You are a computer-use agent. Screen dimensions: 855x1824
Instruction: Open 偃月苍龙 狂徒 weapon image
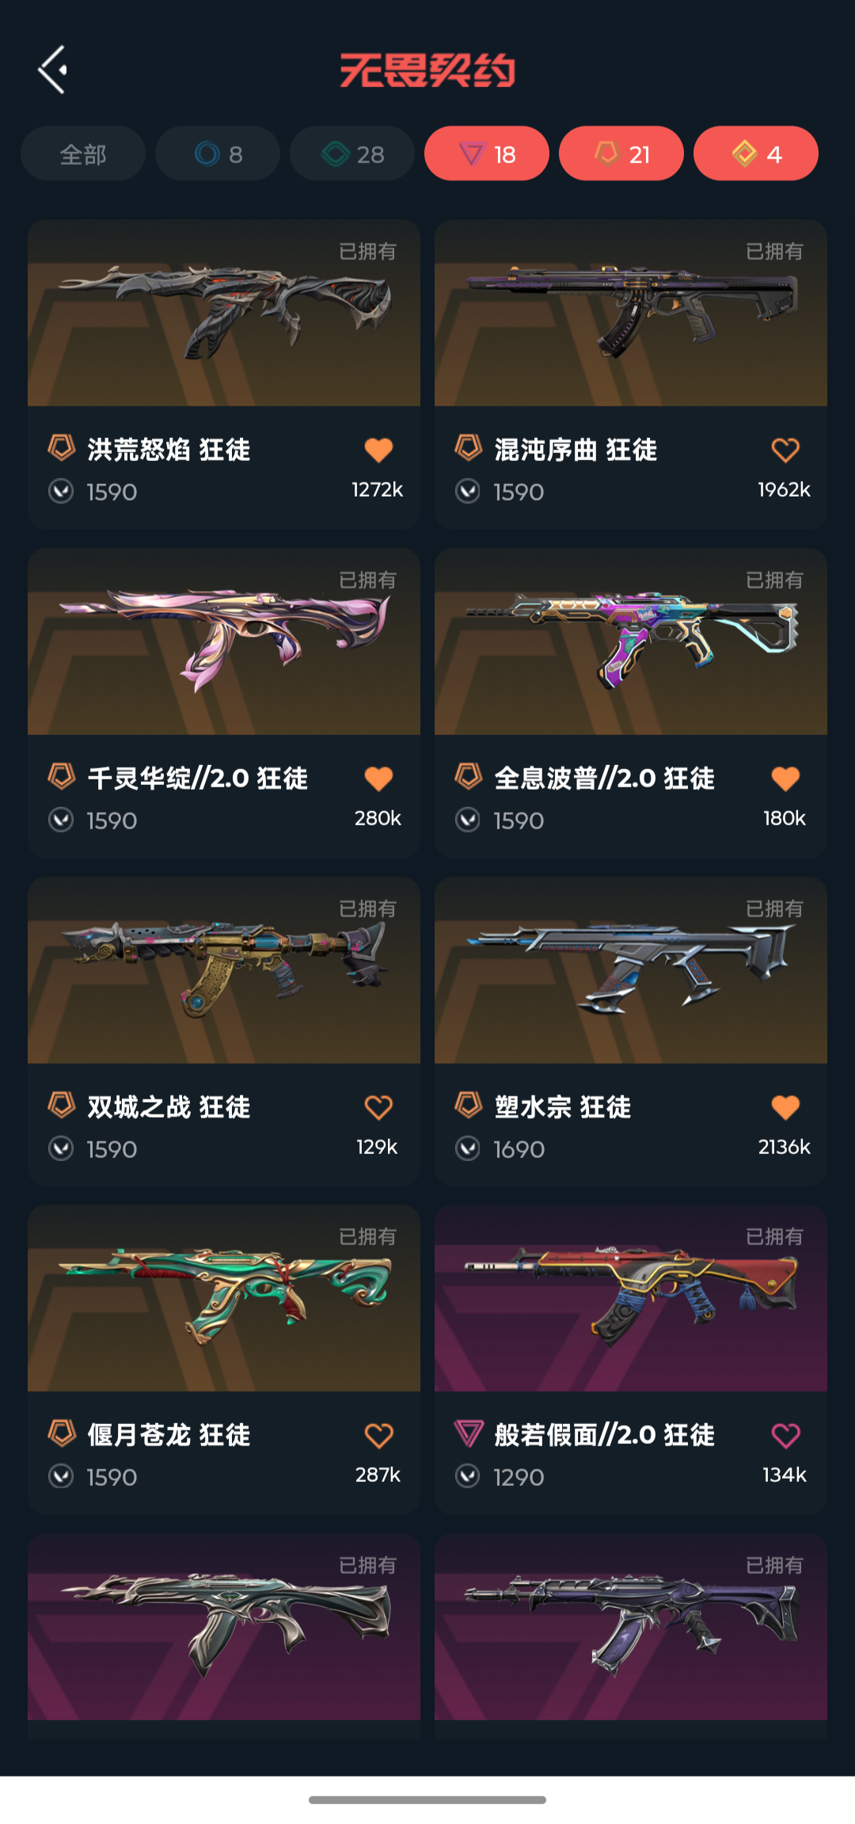click(224, 1298)
